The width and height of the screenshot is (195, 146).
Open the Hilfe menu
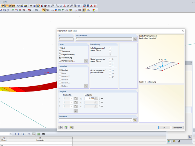click(5, 2)
